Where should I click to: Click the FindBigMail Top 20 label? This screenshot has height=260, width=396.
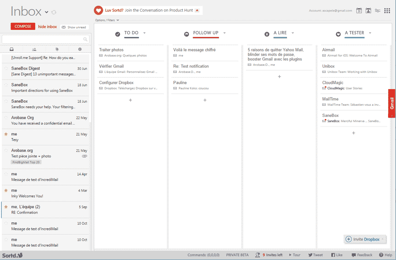tap(26, 162)
